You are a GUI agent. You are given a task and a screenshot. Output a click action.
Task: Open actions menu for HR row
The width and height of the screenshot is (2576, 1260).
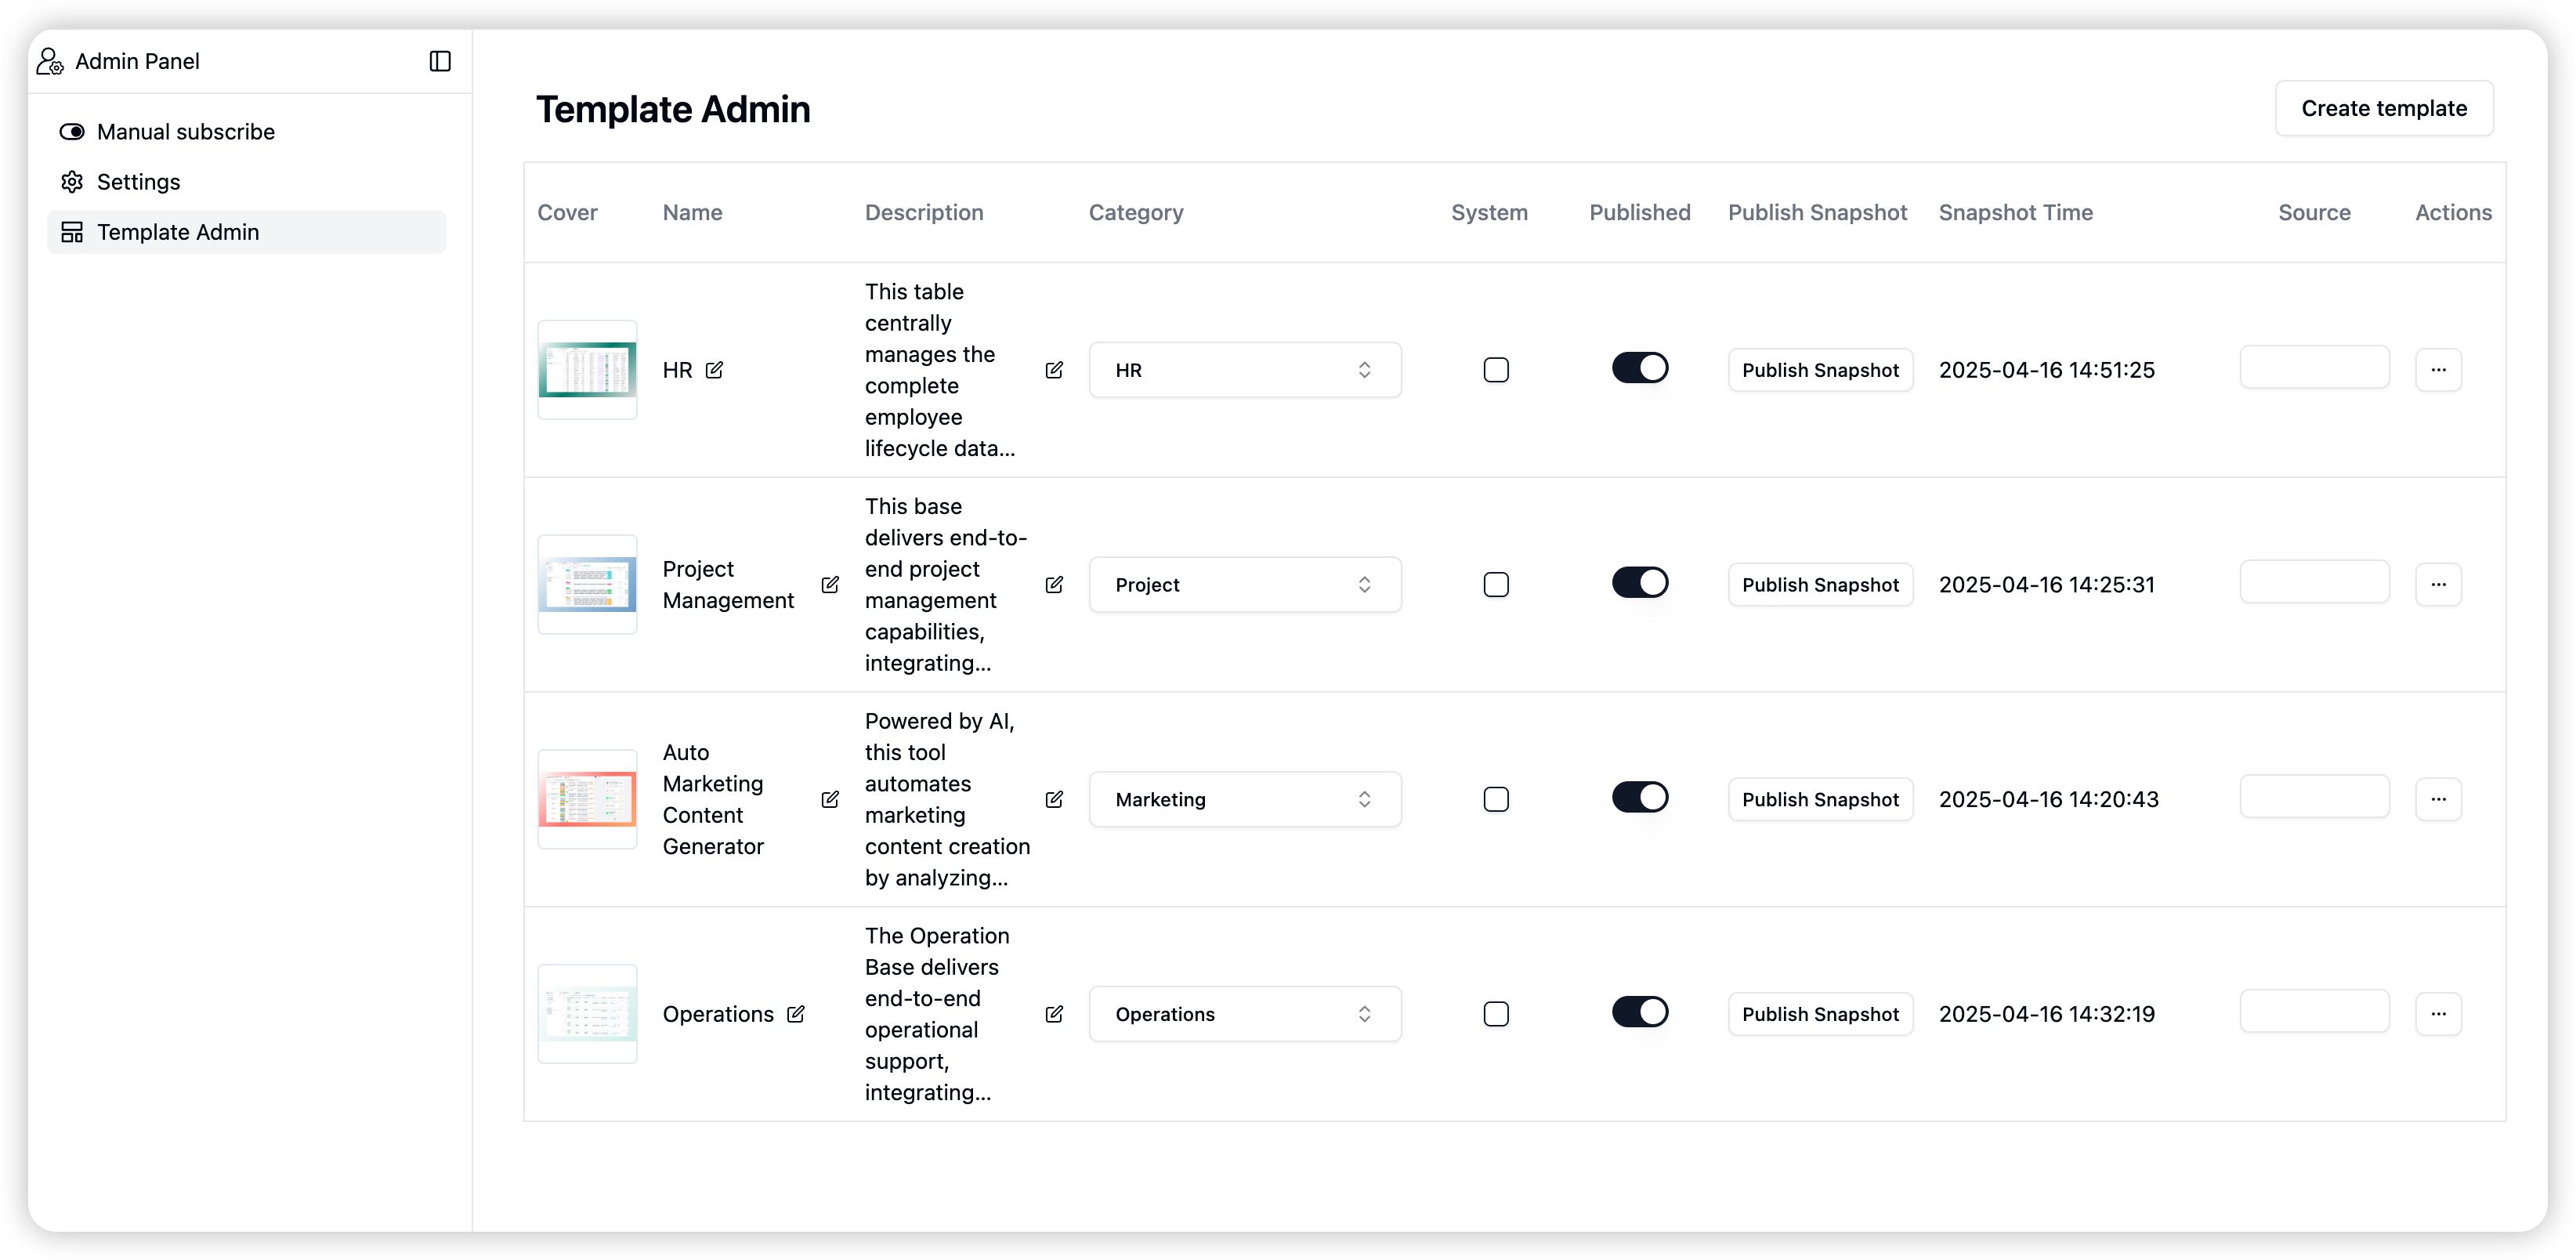pyautogui.click(x=2438, y=370)
